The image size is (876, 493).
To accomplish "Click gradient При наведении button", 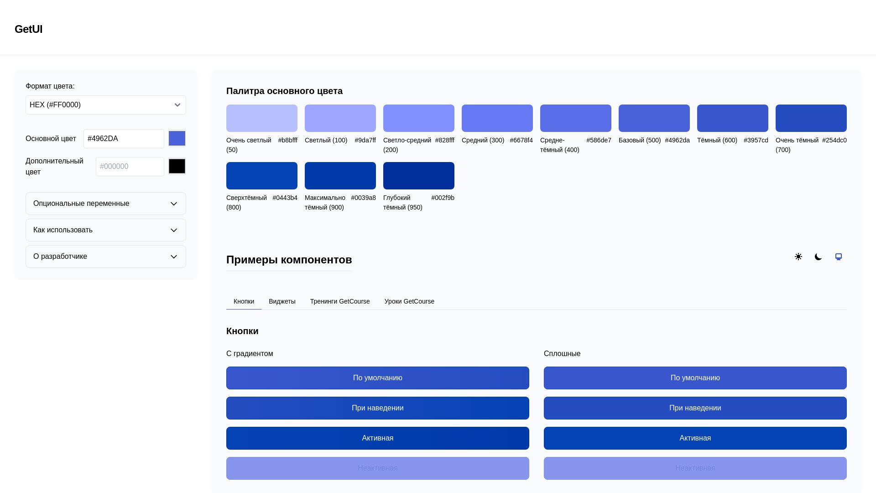I will [x=378, y=408].
